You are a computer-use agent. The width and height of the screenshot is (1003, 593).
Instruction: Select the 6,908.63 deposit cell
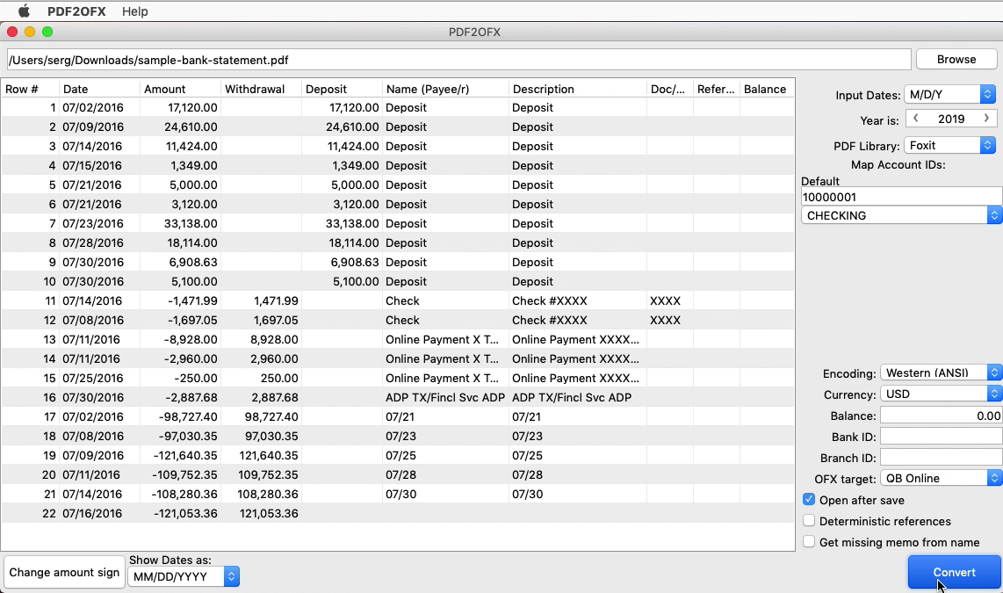click(342, 262)
